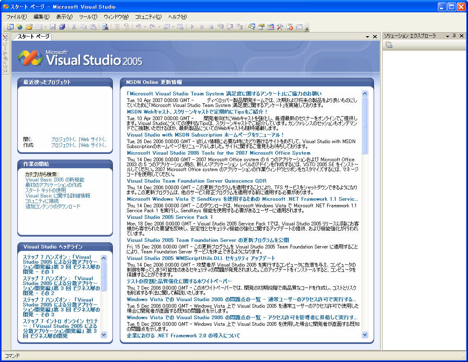Toggle auto-hide pin on ソリューション エクスプローラ

(x=454, y=36)
